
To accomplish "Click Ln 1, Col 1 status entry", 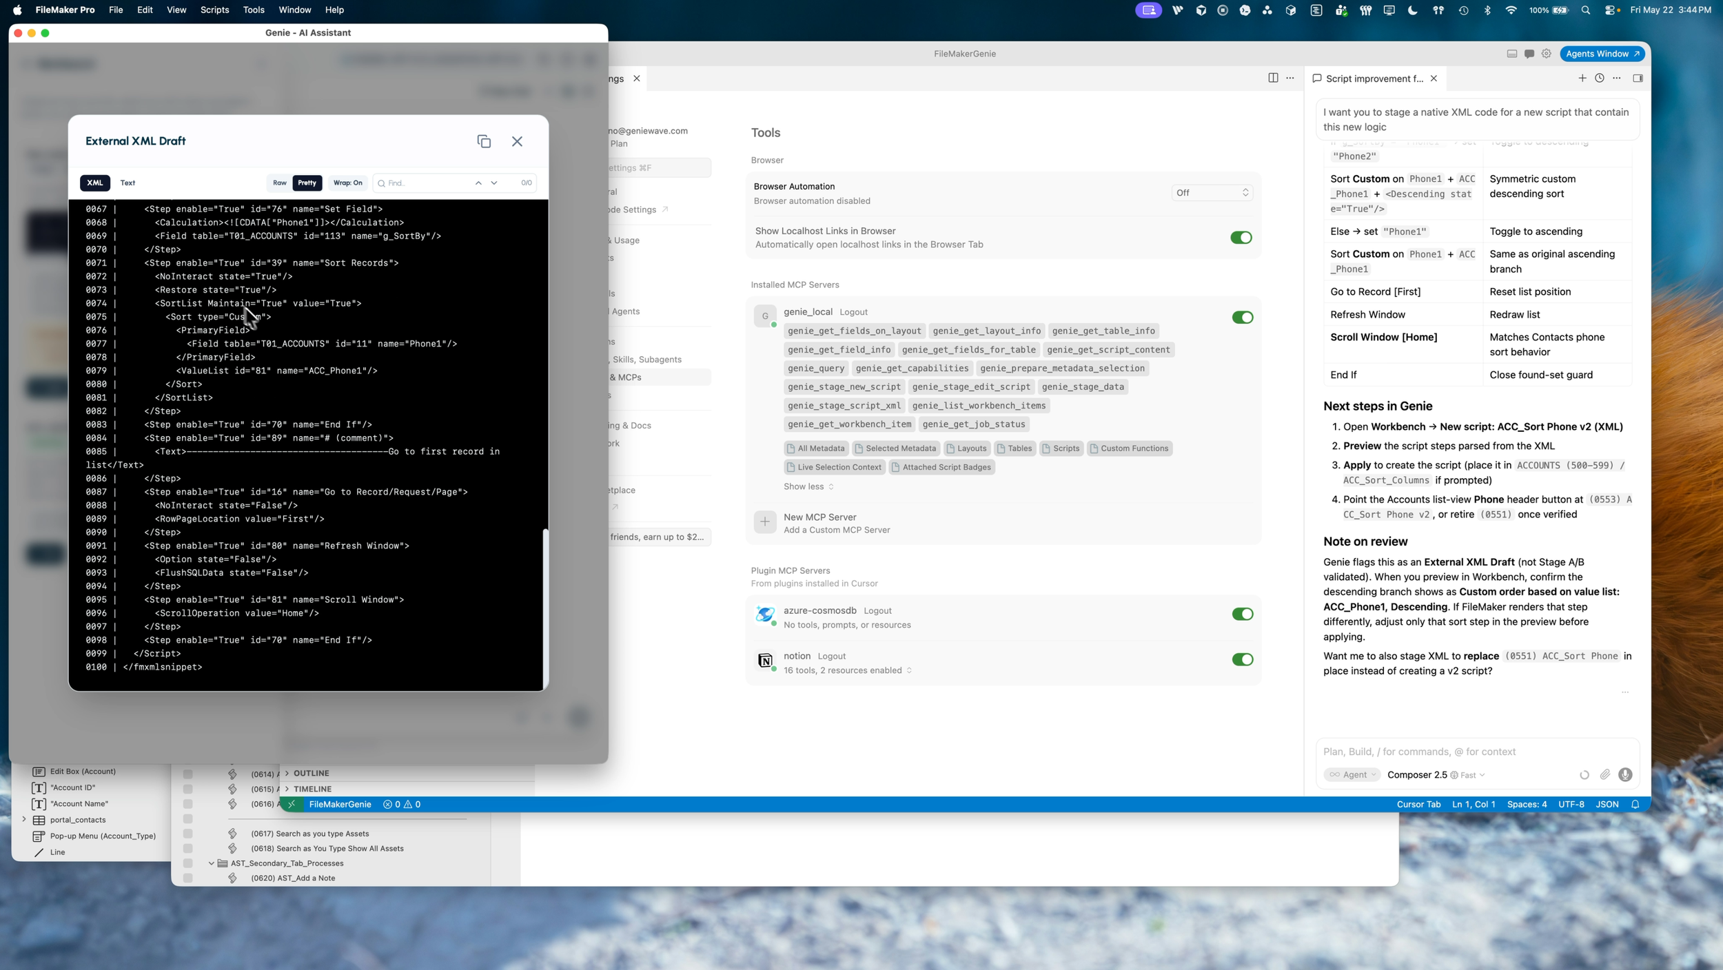I will point(1474,805).
